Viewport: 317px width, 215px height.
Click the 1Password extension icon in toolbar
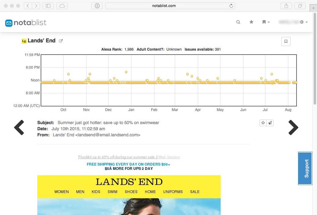click(x=97, y=6)
